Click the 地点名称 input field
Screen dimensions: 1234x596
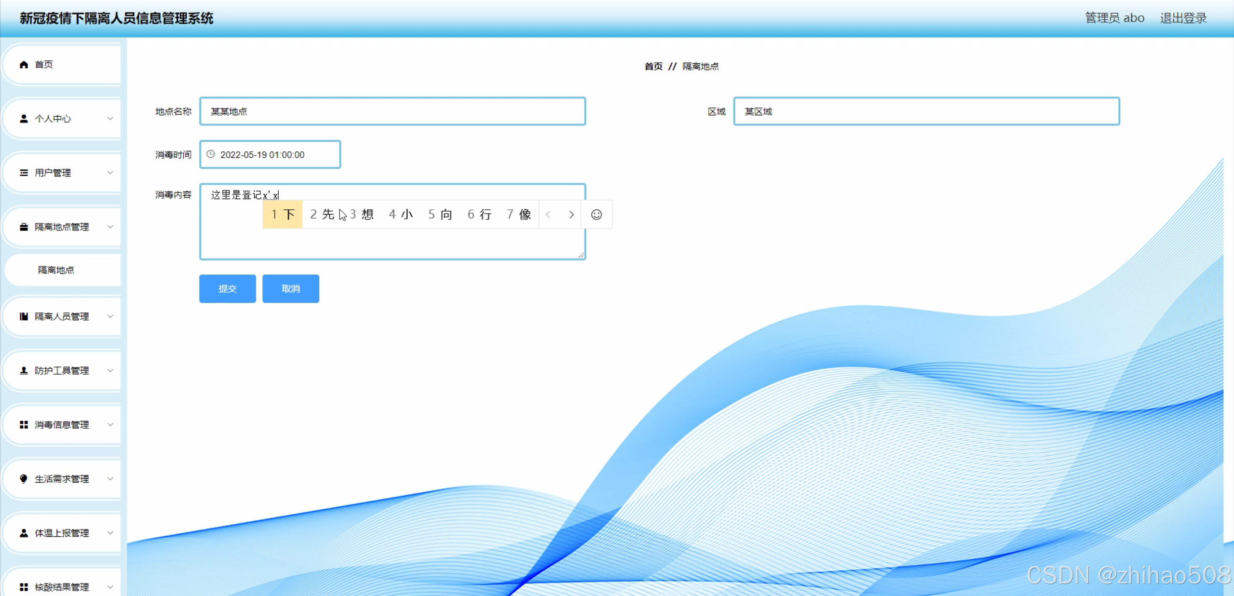coord(393,111)
